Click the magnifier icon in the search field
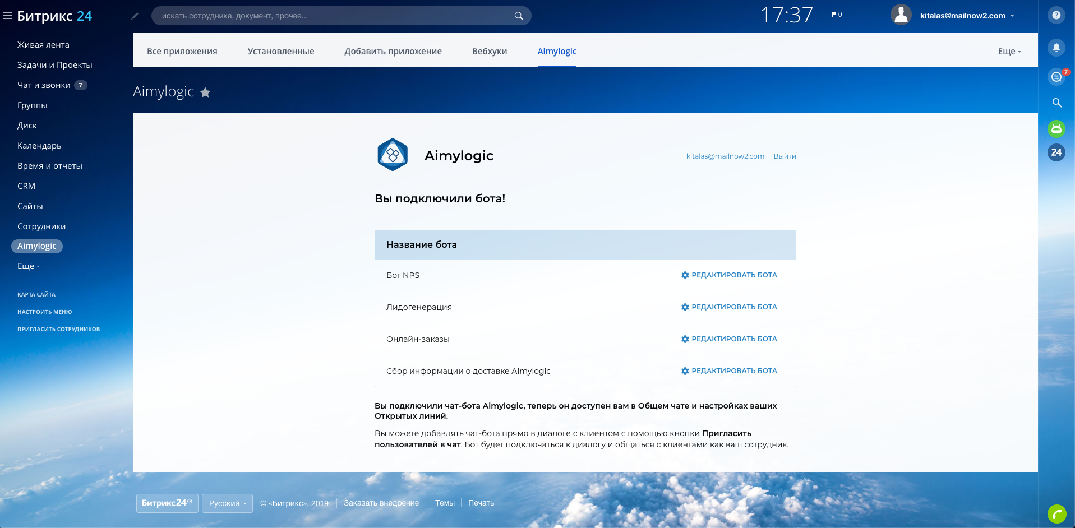 tap(519, 16)
